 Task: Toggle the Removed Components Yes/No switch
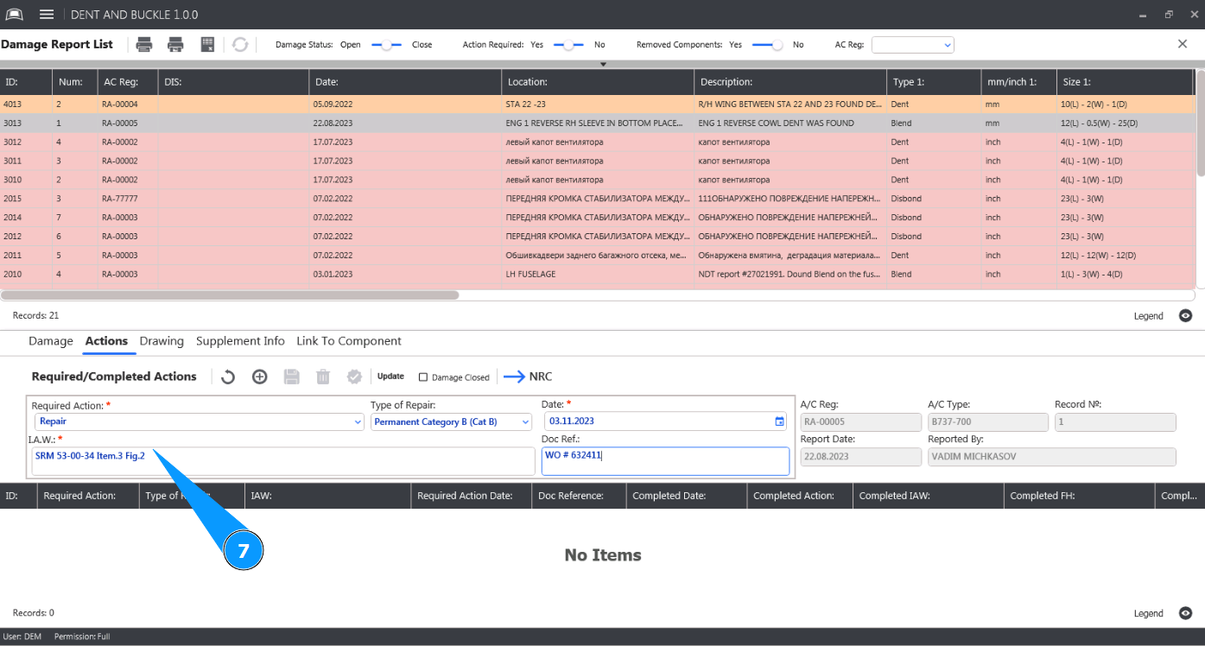(767, 45)
